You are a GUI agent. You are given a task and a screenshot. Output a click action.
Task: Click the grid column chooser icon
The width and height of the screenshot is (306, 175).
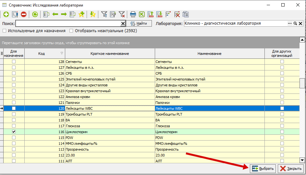tap(2, 53)
